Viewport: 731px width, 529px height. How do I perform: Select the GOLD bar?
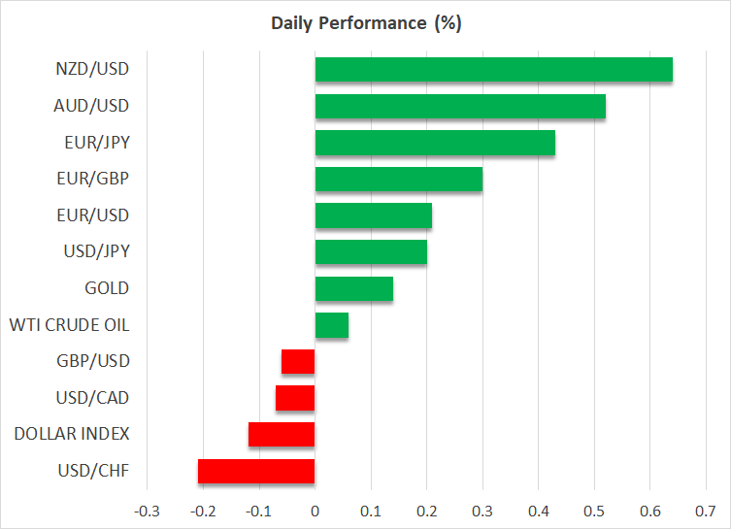(353, 288)
